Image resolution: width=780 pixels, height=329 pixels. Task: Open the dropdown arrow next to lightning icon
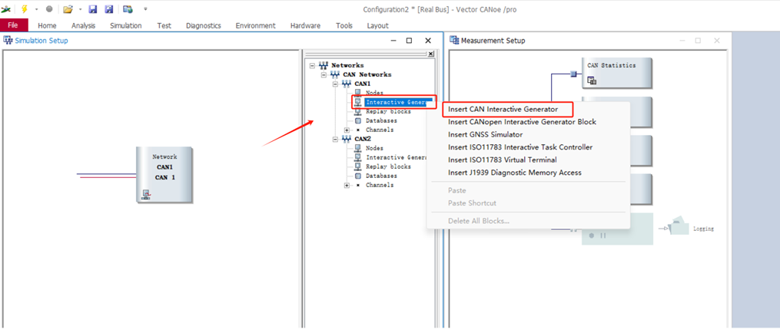click(35, 9)
